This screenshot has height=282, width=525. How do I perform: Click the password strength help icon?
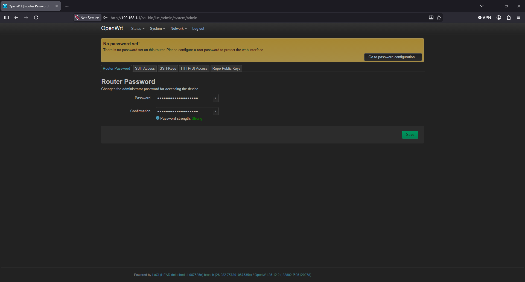click(x=157, y=118)
